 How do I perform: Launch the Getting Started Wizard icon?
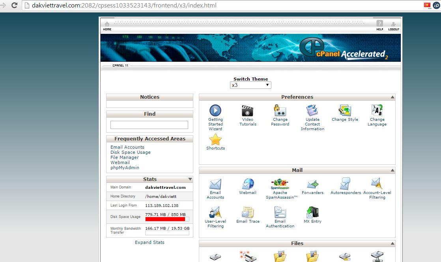click(215, 110)
